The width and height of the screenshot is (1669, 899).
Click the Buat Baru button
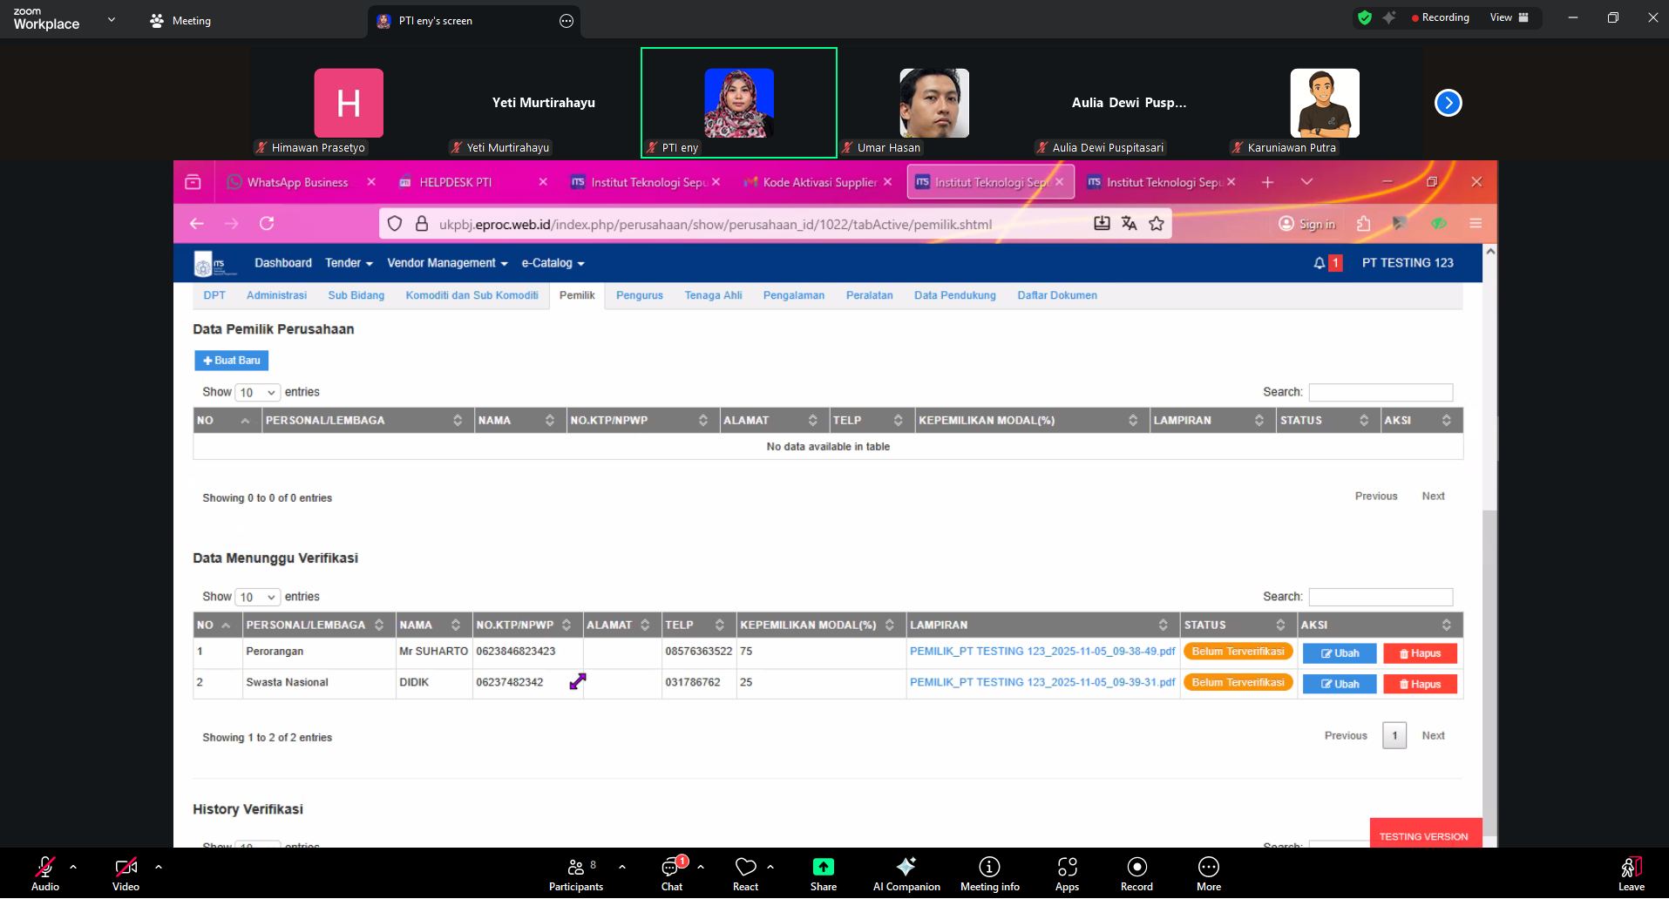pyautogui.click(x=231, y=361)
